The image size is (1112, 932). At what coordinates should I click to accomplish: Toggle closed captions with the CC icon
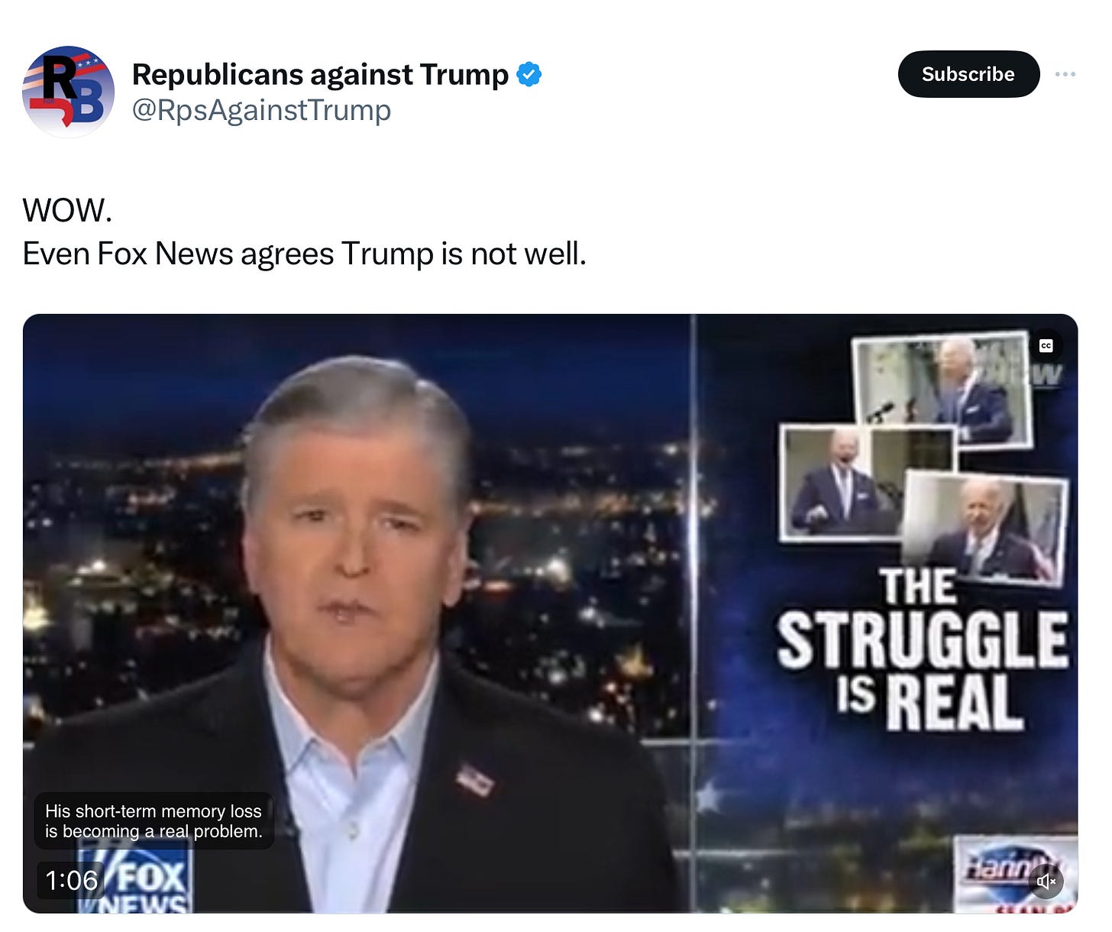pos(1046,346)
